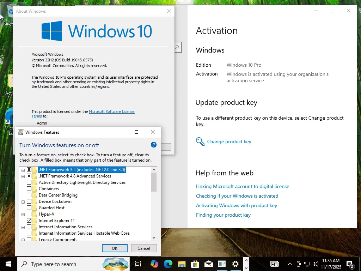Cancel the Windows Features dialog
Viewport: 361px width, 271px height.
(144, 248)
